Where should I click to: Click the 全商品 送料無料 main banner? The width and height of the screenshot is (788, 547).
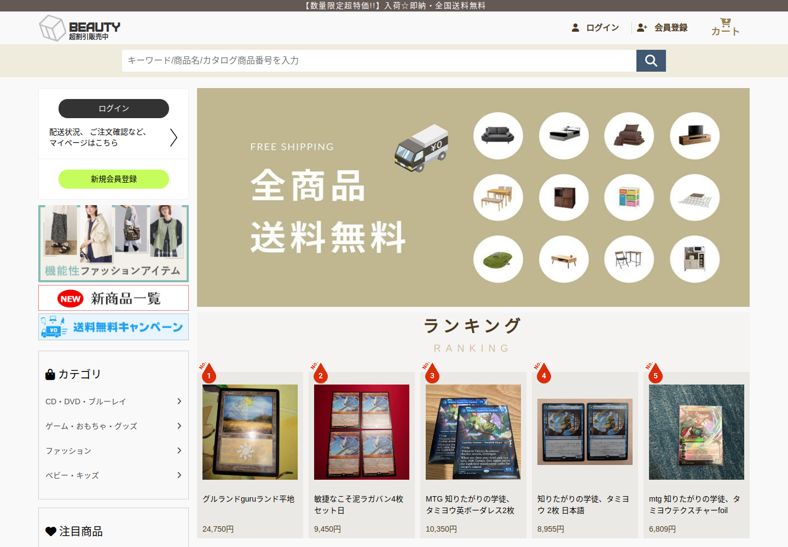(473, 197)
